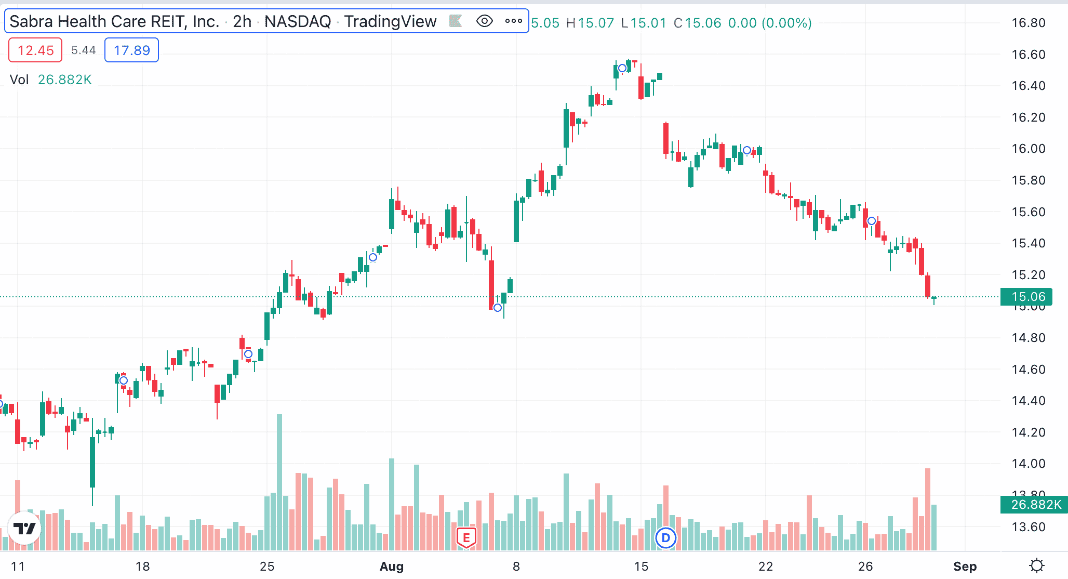Click the circle marker near 14.70 before 25
Screen dimensions: 1068x579
point(248,354)
